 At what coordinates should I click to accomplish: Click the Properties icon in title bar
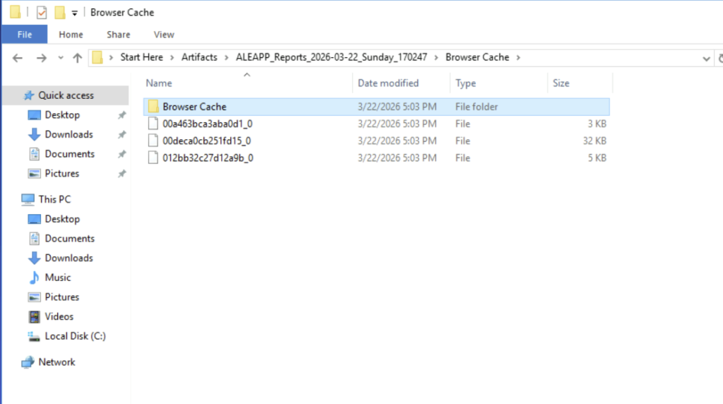(x=42, y=12)
